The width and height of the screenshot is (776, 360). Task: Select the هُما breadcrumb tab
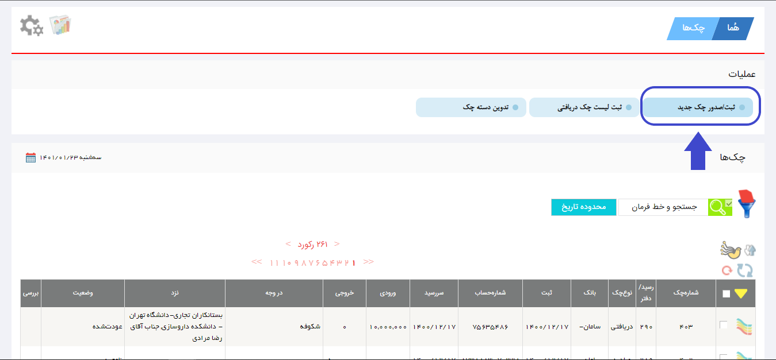[732, 29]
